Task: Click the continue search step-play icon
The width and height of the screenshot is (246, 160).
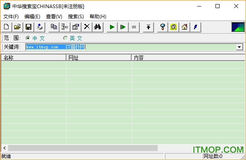Action: click(123, 27)
